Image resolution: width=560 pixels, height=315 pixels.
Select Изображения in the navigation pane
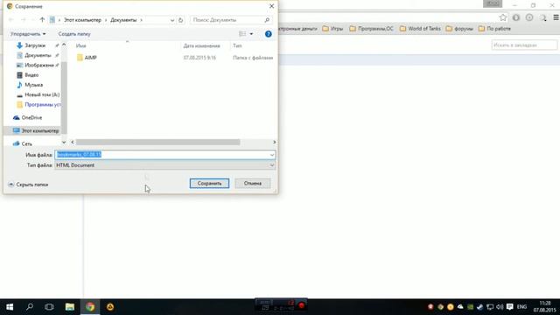coord(38,65)
